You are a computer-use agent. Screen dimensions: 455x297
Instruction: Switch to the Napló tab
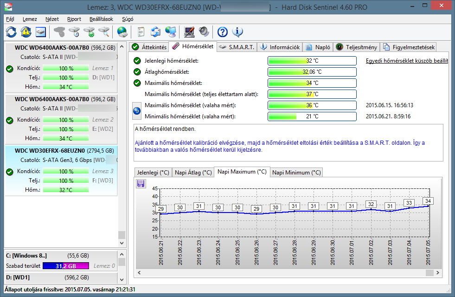pyautogui.click(x=318, y=47)
